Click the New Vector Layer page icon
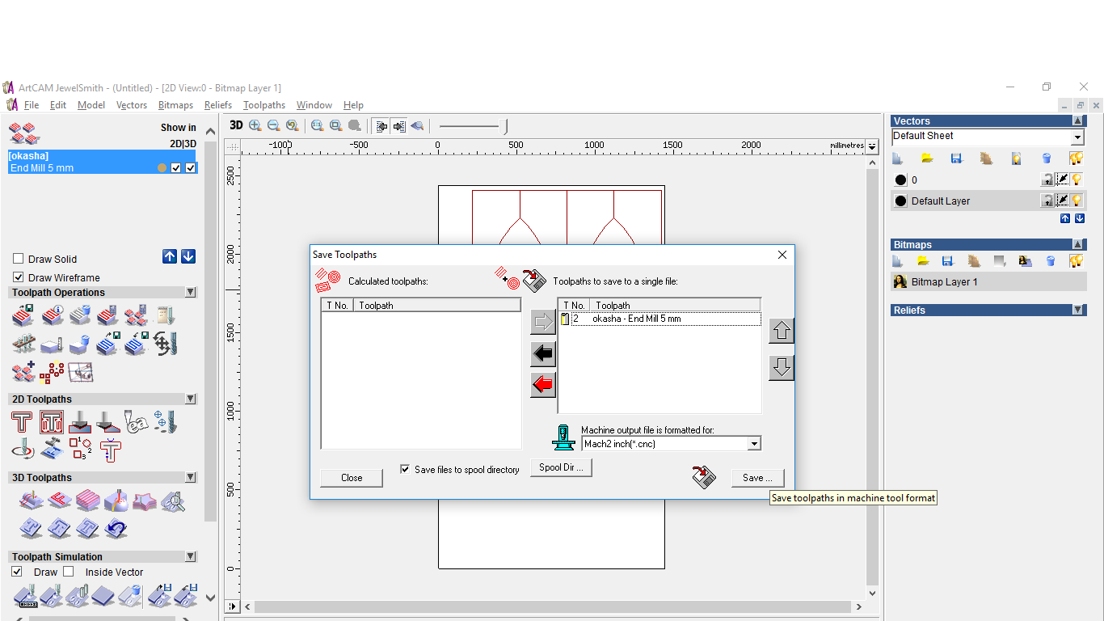This screenshot has width=1104, height=621. tap(897, 158)
